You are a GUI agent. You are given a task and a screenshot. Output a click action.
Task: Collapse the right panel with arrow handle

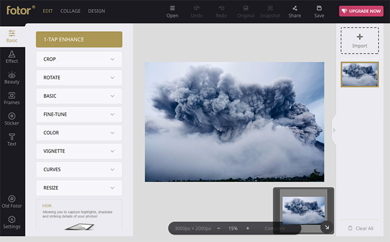click(x=334, y=130)
